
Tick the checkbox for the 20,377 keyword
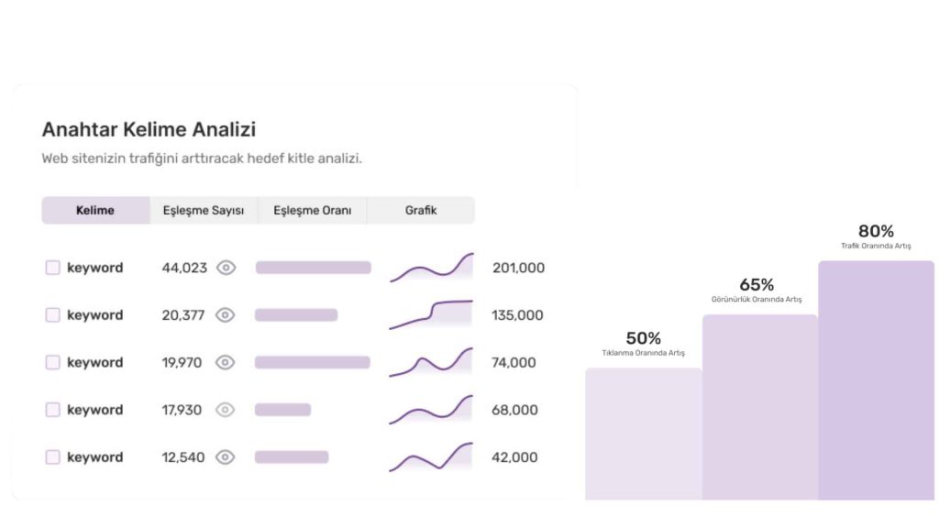pyautogui.click(x=53, y=315)
